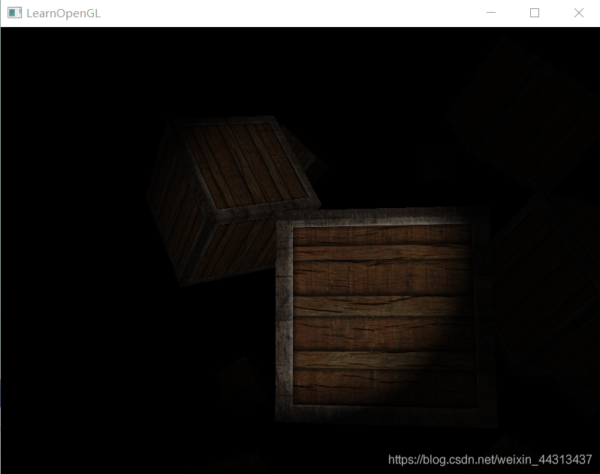Minimize the LearnOpenGL window
Image resolution: width=600 pixels, height=474 pixels.
tap(491, 13)
